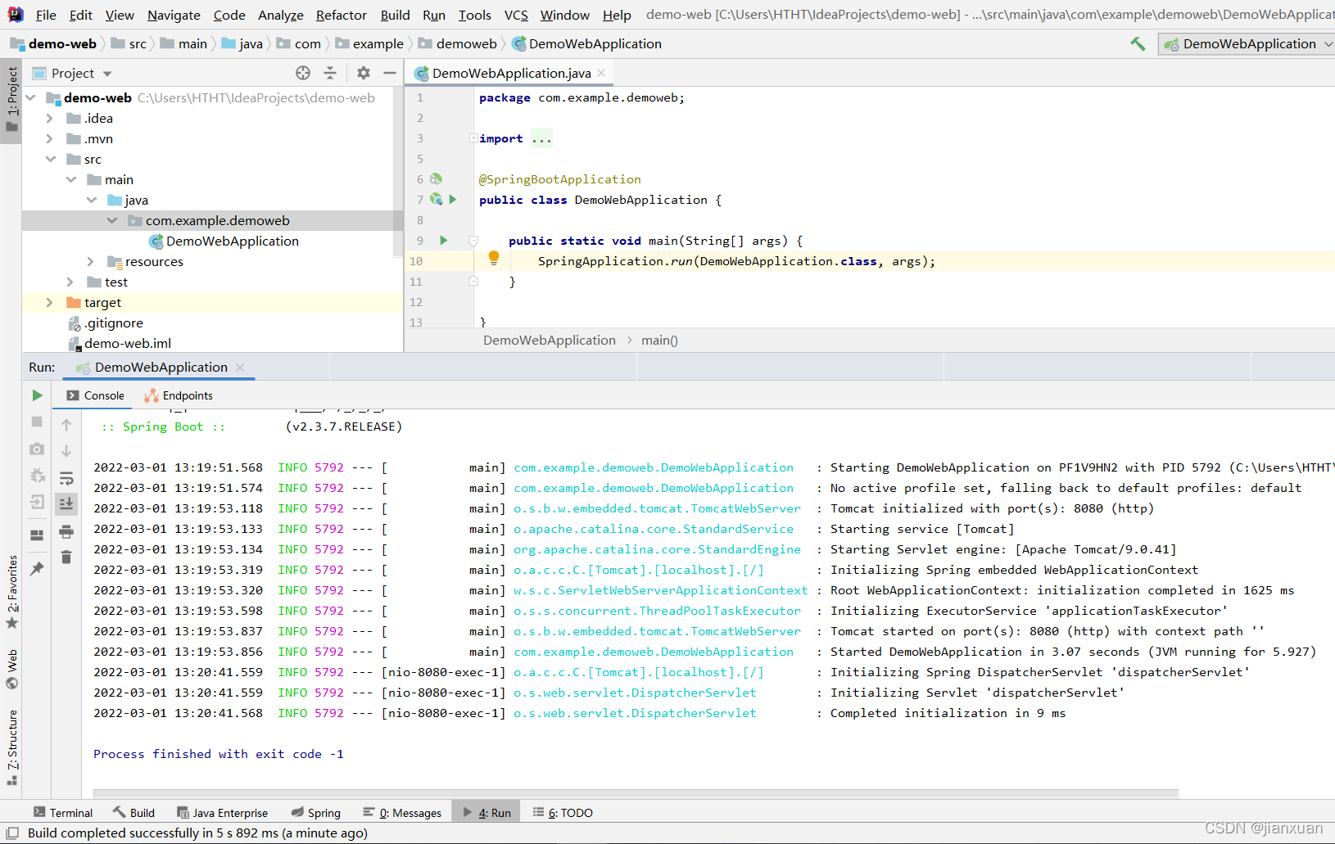
Task: Click demoweb breadcrumb in navigation bar
Action: coord(457,44)
